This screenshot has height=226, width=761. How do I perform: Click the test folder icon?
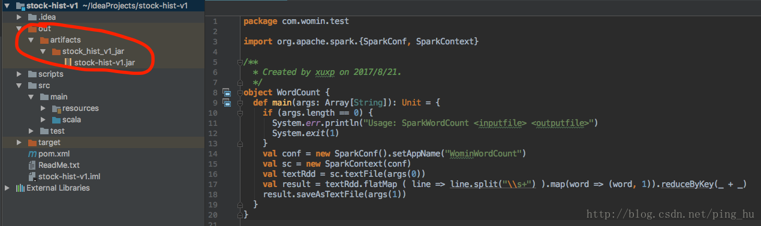[x=44, y=131]
